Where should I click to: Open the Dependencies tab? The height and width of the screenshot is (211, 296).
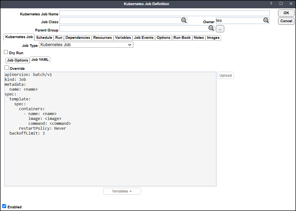[x=78, y=38]
